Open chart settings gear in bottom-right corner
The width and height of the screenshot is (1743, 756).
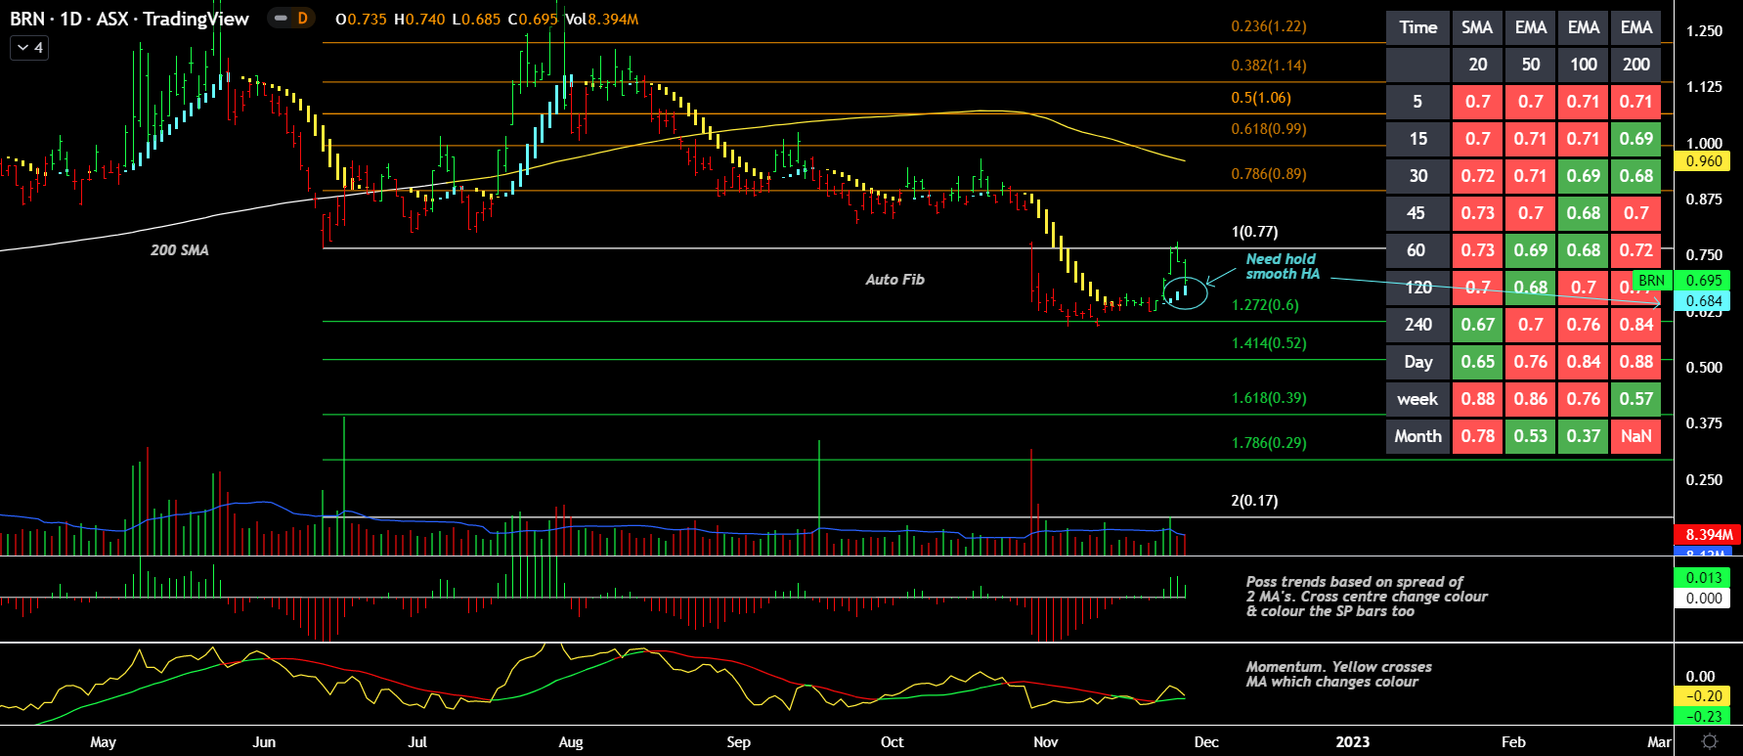coord(1709,741)
